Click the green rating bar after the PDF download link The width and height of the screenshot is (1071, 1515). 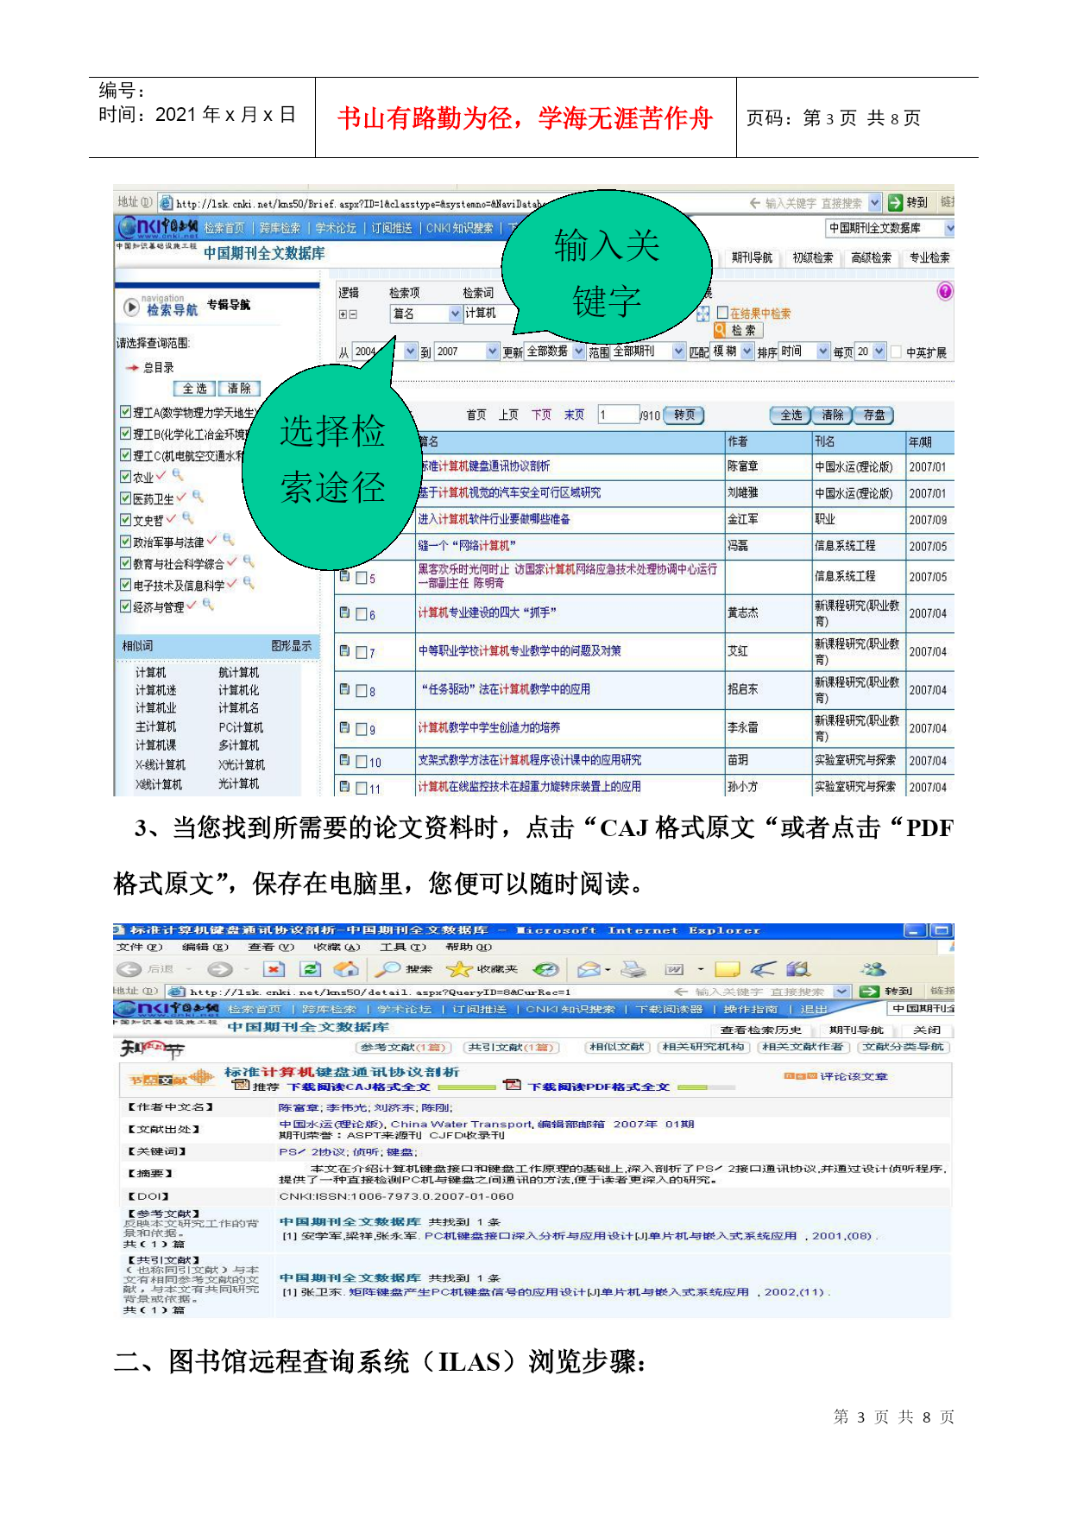click(707, 1087)
